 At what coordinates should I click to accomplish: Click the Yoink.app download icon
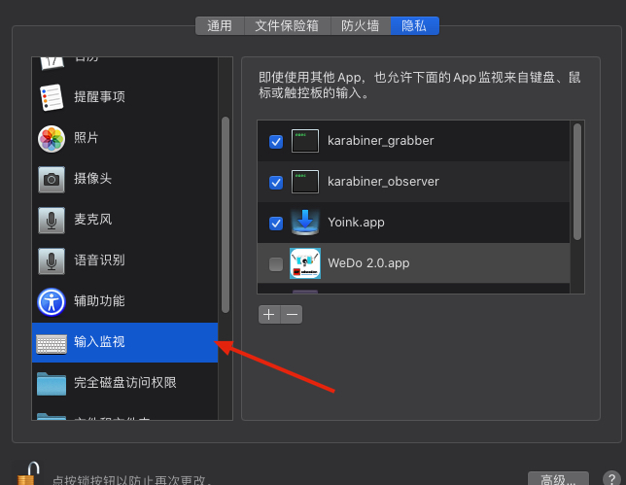tap(305, 222)
